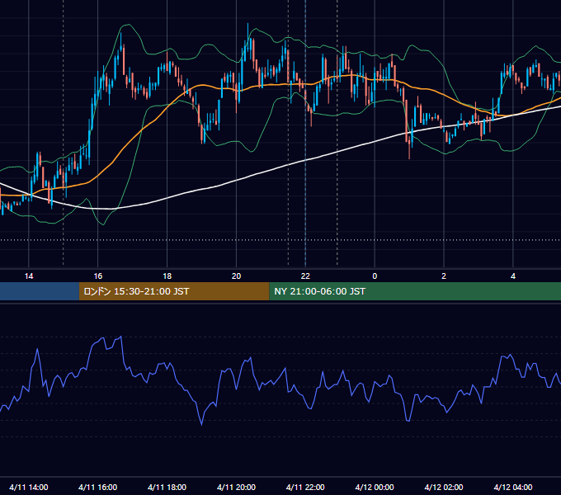
Task: Click the hour label 0 on chart axis
Action: [x=375, y=276]
